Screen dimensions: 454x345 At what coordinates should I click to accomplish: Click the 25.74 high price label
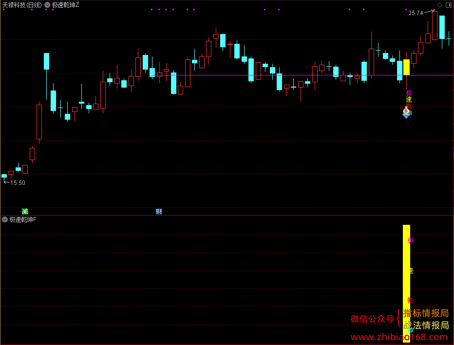(x=416, y=13)
